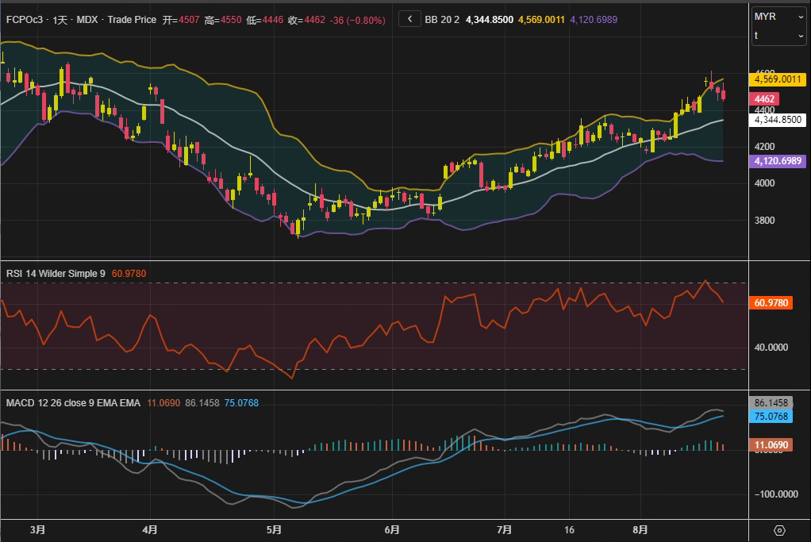
Task: Click the blue 75.0768 signal axis tag
Action: point(771,417)
